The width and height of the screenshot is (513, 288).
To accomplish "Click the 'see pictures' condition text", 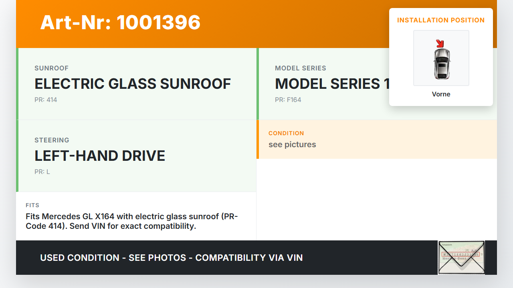I will click(x=292, y=144).
